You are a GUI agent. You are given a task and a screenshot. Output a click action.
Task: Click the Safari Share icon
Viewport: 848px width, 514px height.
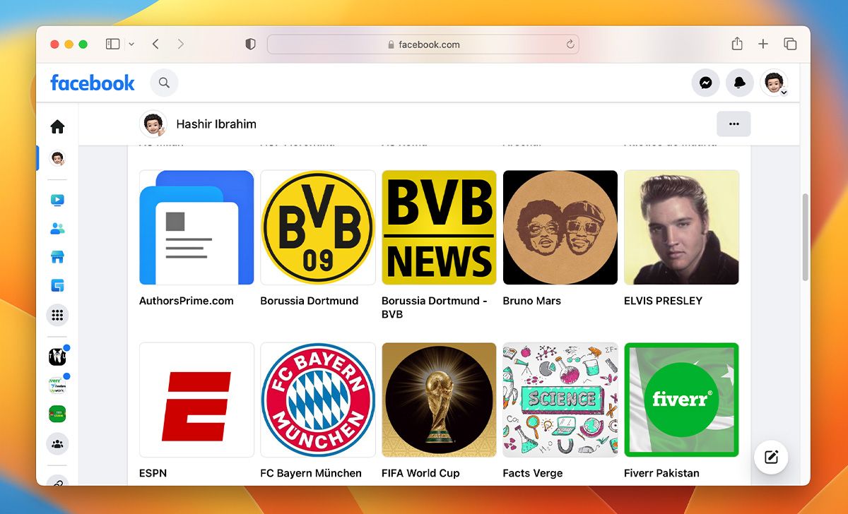[737, 44]
